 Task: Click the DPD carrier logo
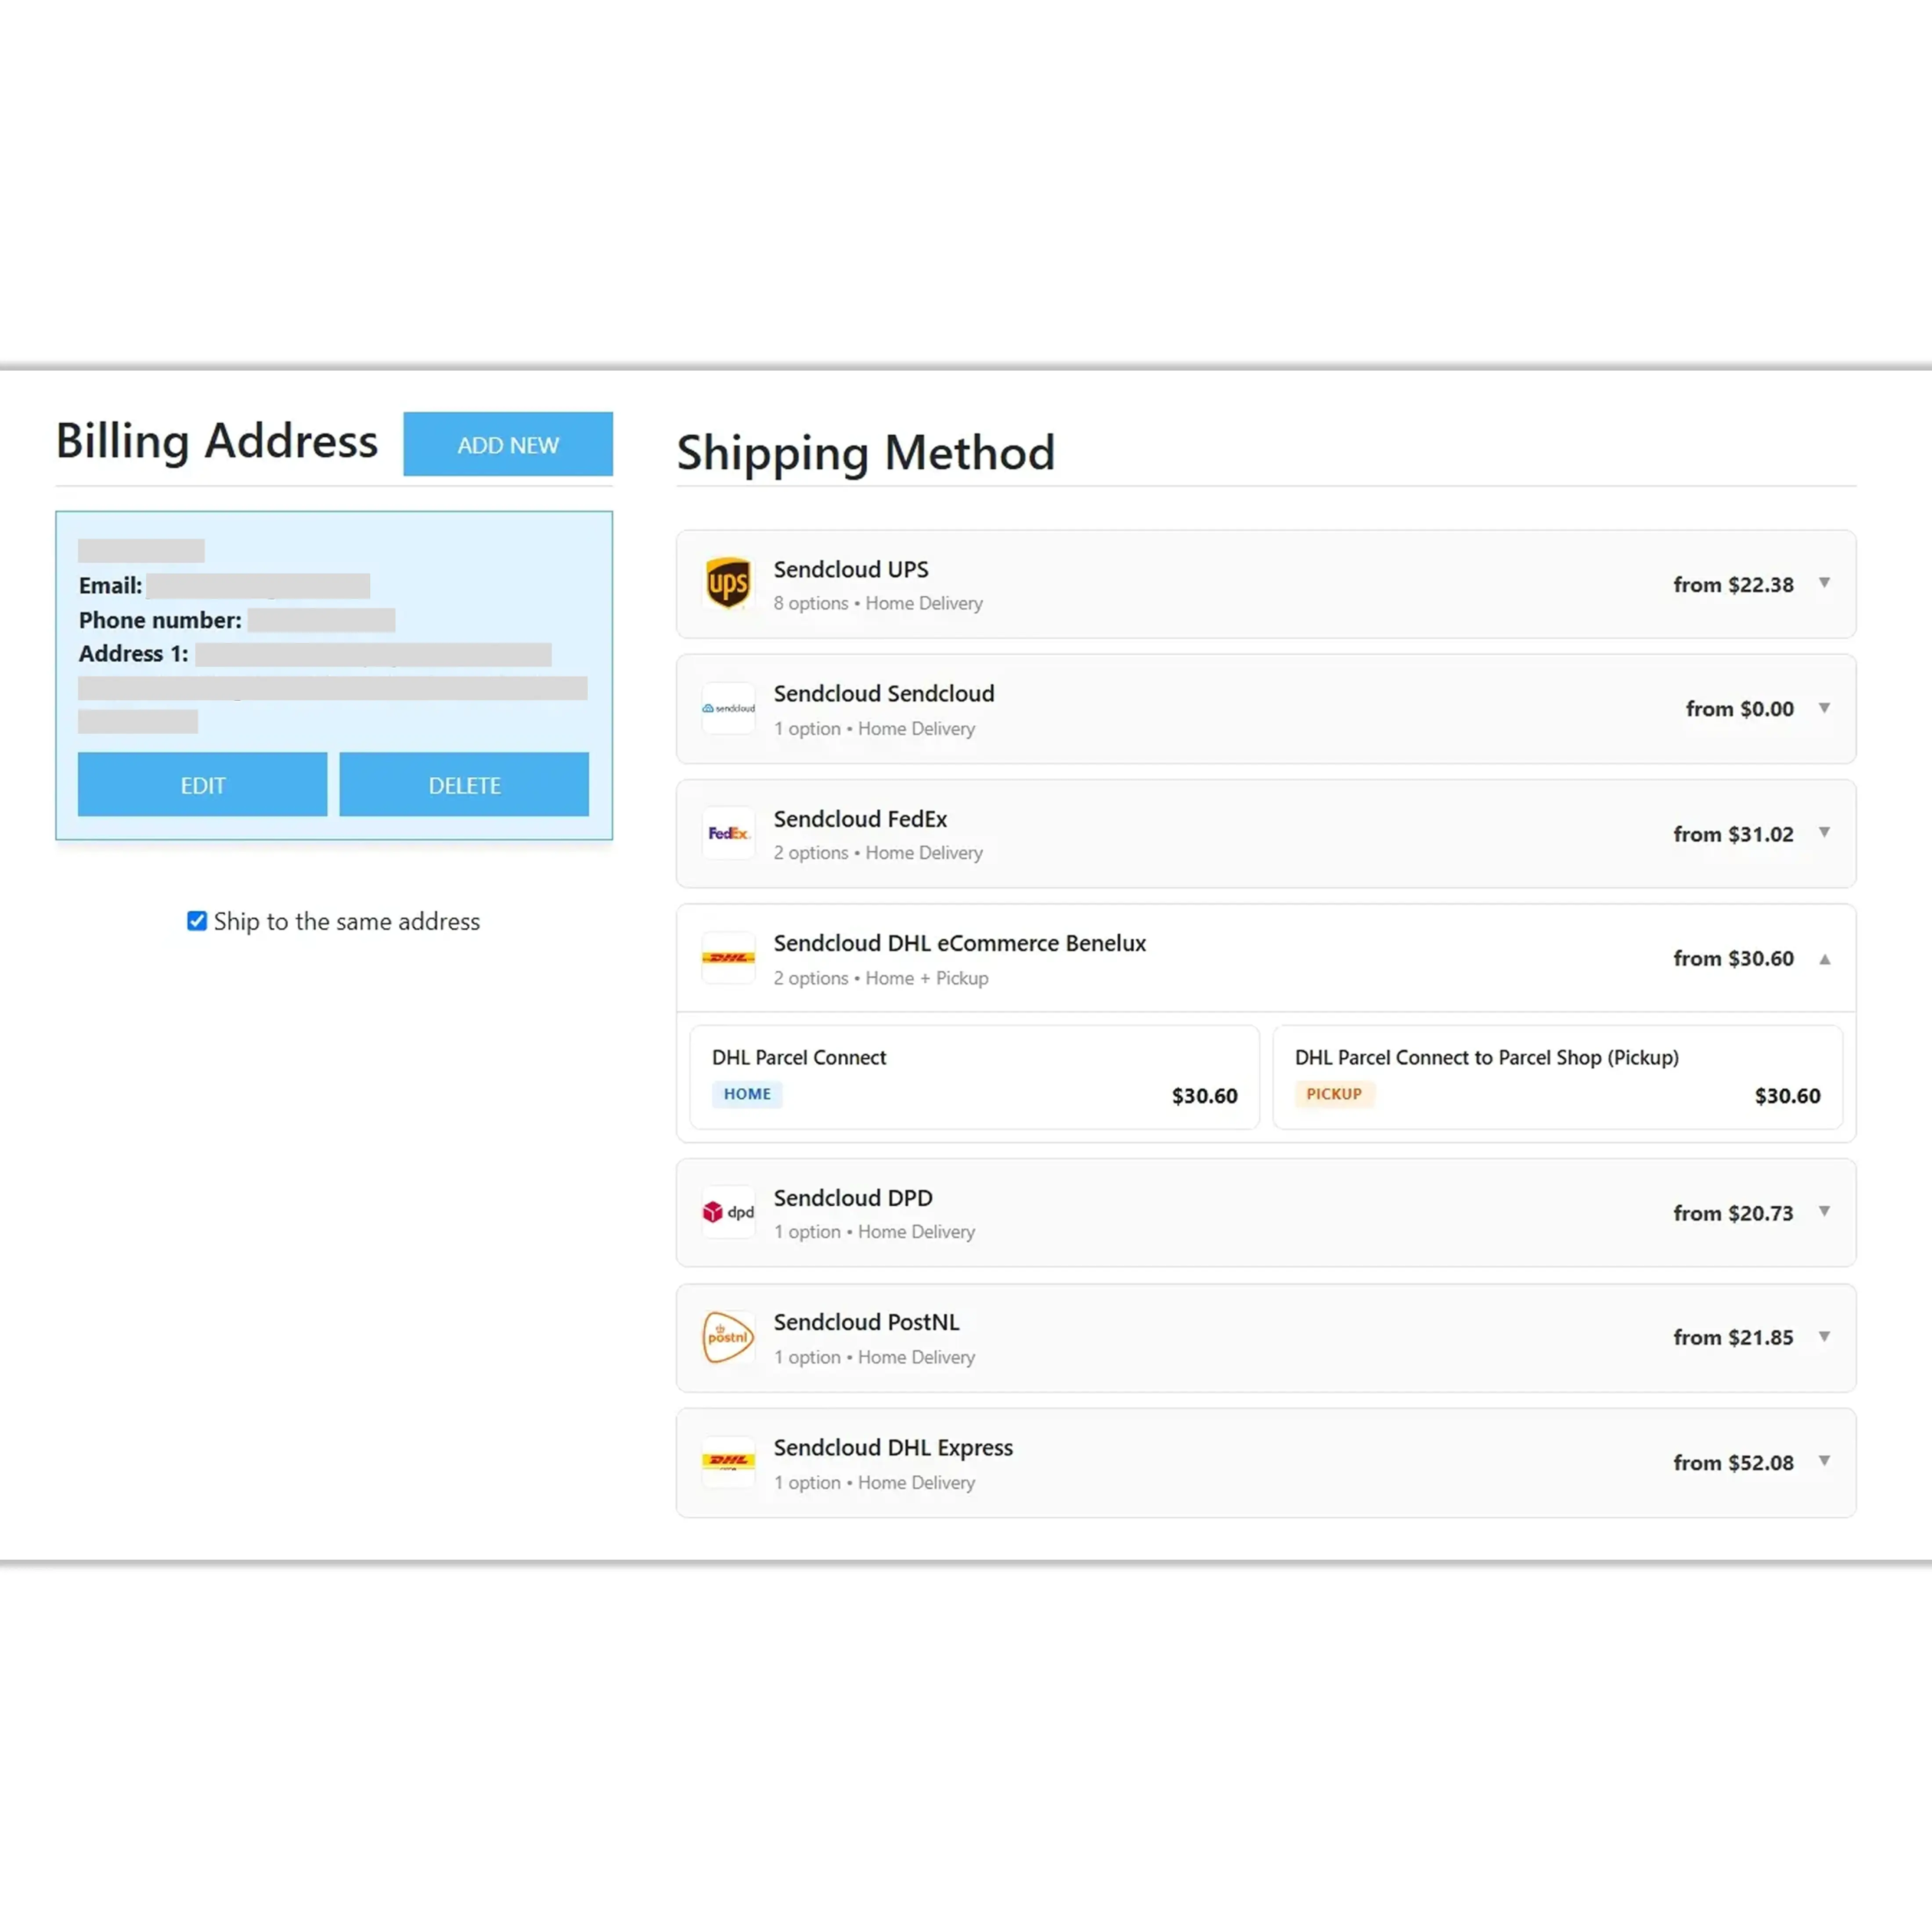[x=728, y=1212]
